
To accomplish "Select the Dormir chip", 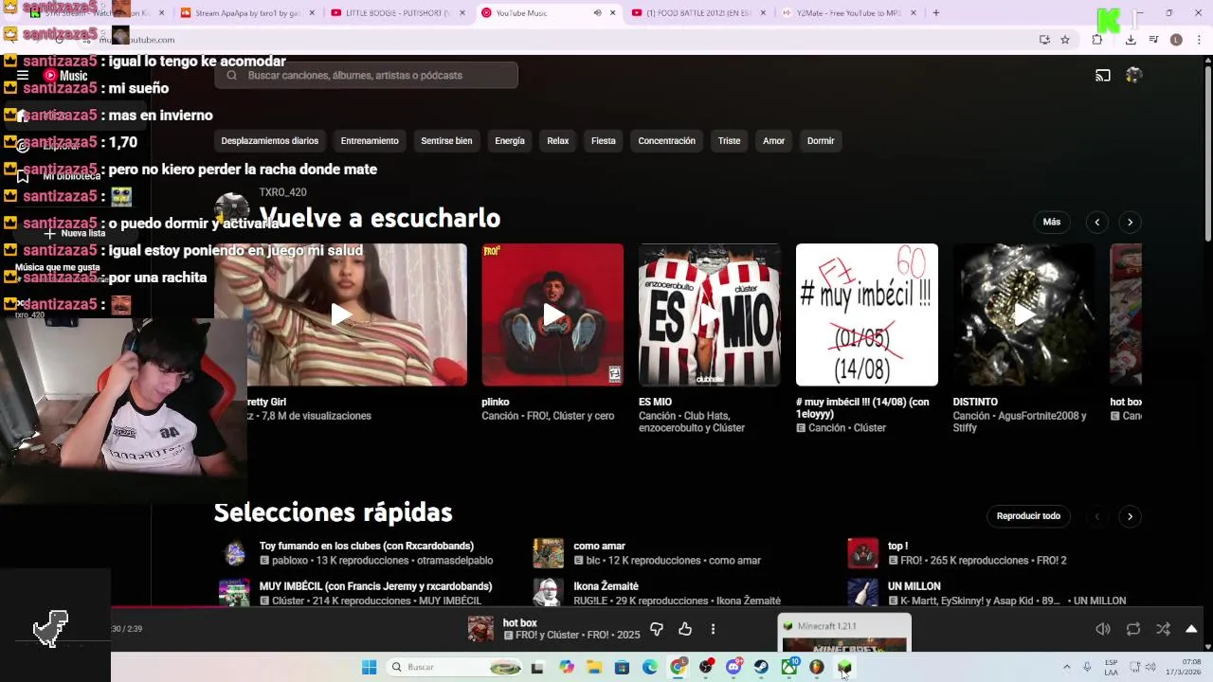I will pos(821,141).
